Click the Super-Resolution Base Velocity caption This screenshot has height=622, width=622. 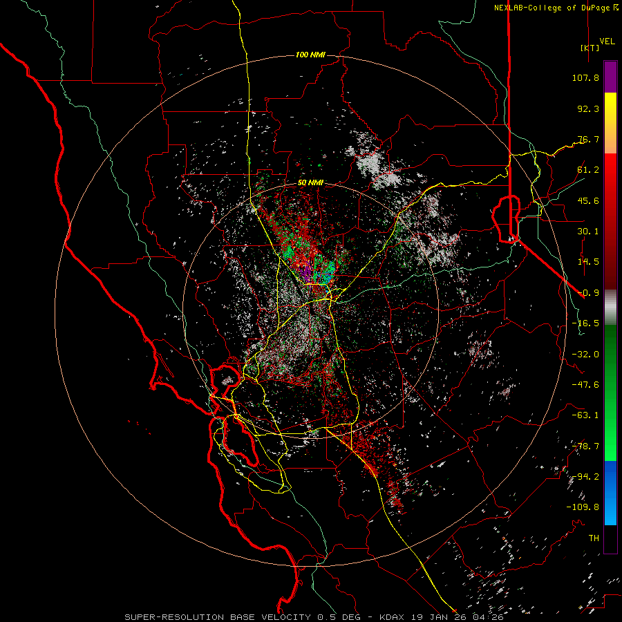tap(314, 617)
